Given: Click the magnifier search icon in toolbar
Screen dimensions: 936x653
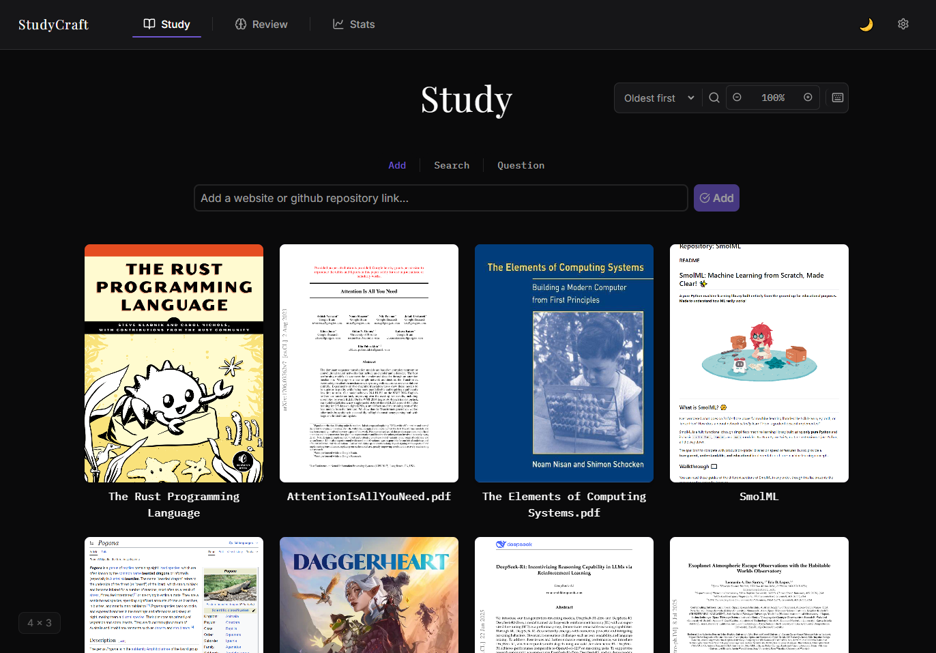Looking at the screenshot, I should 714,98.
